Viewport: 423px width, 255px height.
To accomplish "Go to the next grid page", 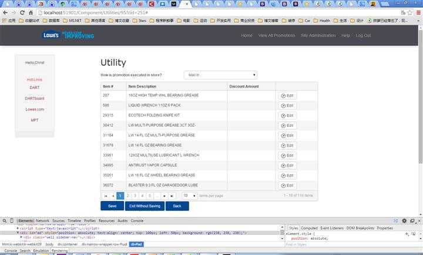I will 164,196.
